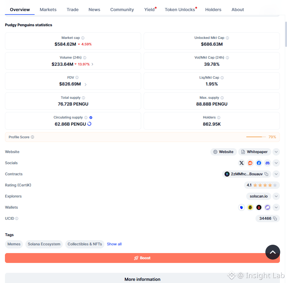
Task: Click Show all tags link
Action: point(114,244)
